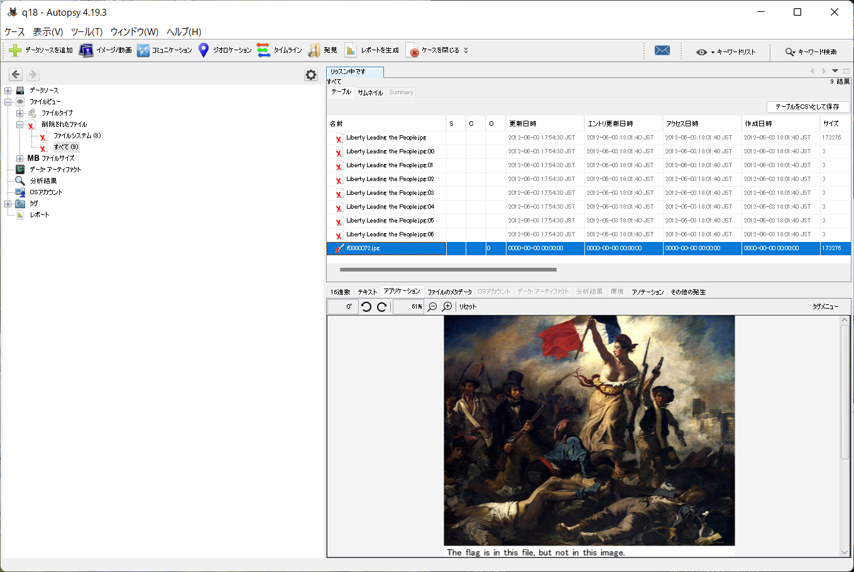Click the データソースを追加 toolbar button
This screenshot has width=854, height=572.
pyautogui.click(x=41, y=50)
